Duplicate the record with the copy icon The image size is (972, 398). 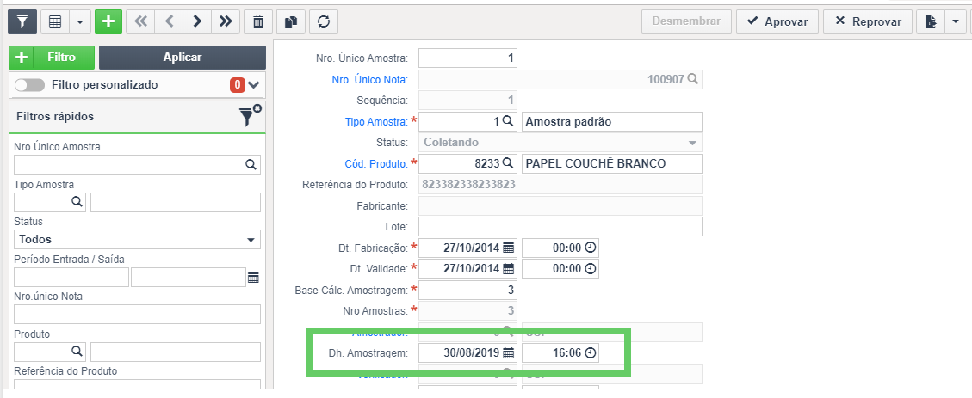point(291,21)
